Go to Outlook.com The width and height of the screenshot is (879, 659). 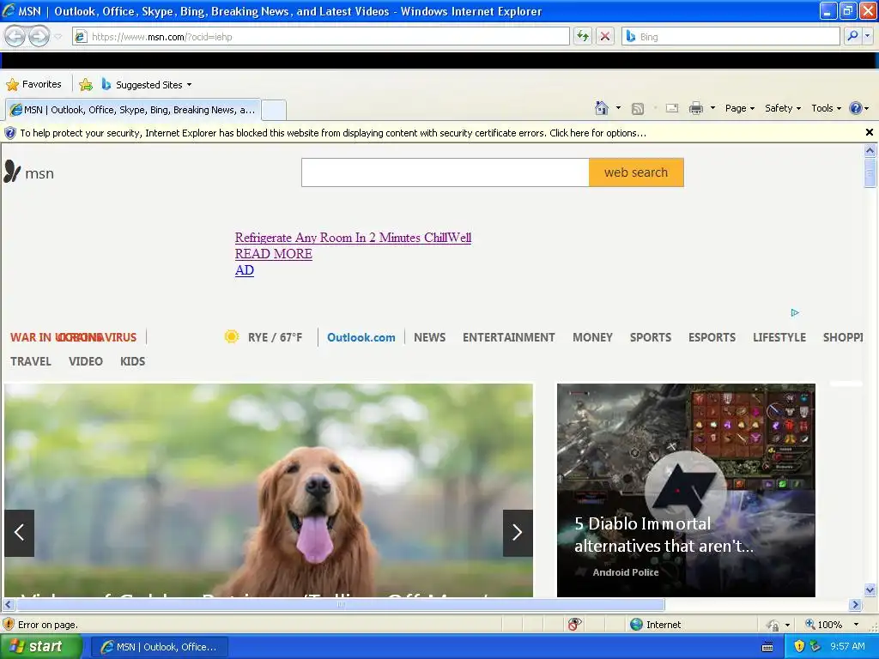coord(361,337)
